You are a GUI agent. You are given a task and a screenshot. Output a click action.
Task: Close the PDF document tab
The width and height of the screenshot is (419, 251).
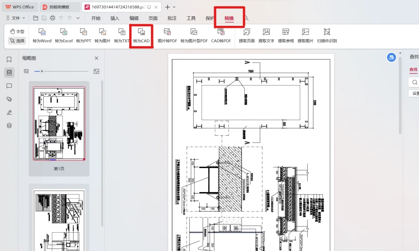(156, 7)
